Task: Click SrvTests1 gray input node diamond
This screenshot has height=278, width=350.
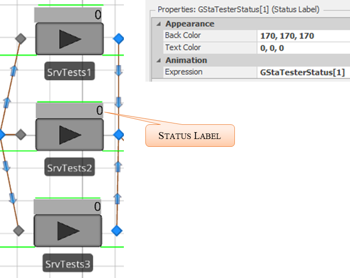Action: [x=21, y=39]
